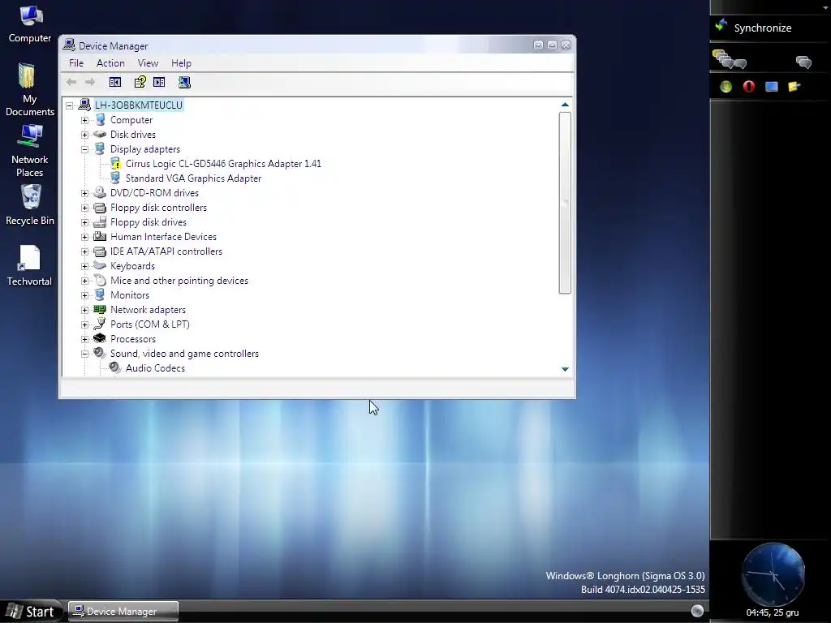The height and width of the screenshot is (623, 831).
Task: Click the sidebar analog clock
Action: [773, 574]
